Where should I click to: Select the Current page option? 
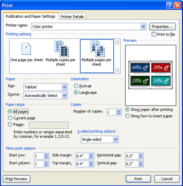point(10,118)
